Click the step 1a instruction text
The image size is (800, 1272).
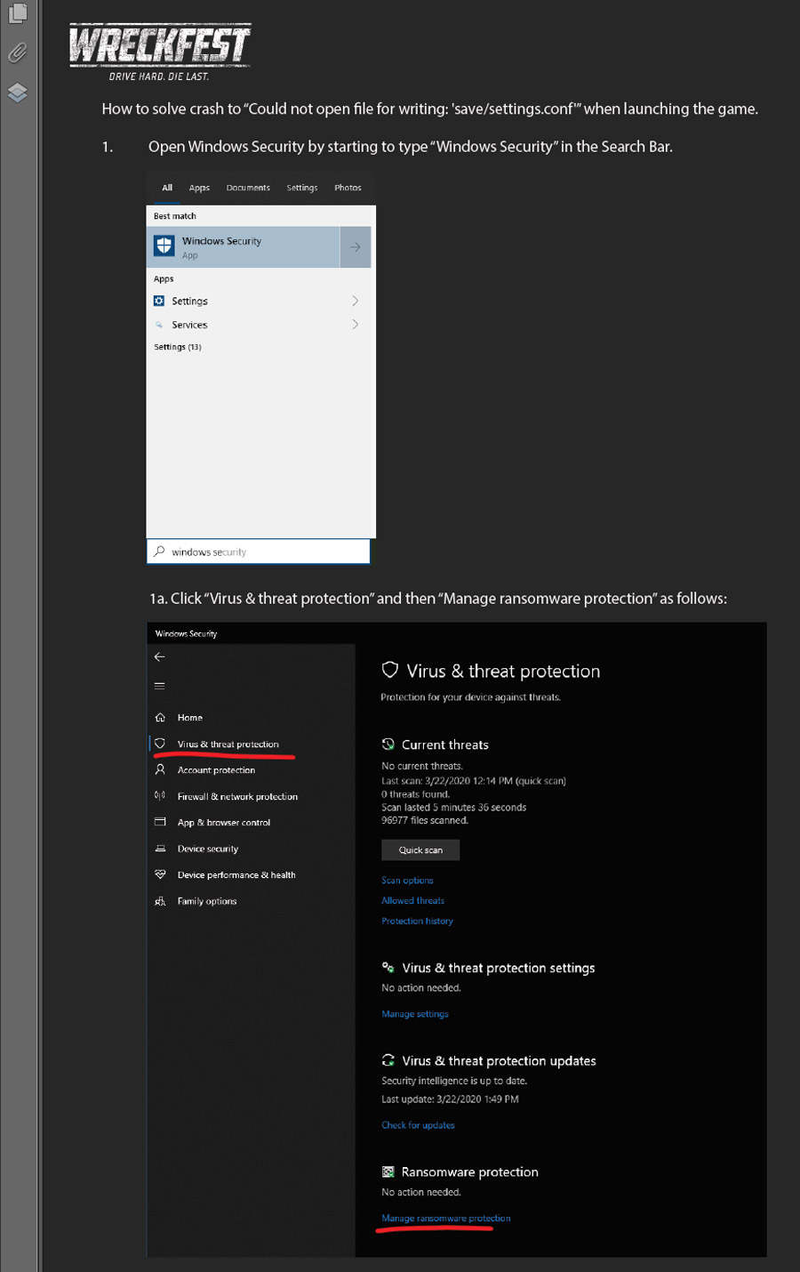(x=438, y=599)
